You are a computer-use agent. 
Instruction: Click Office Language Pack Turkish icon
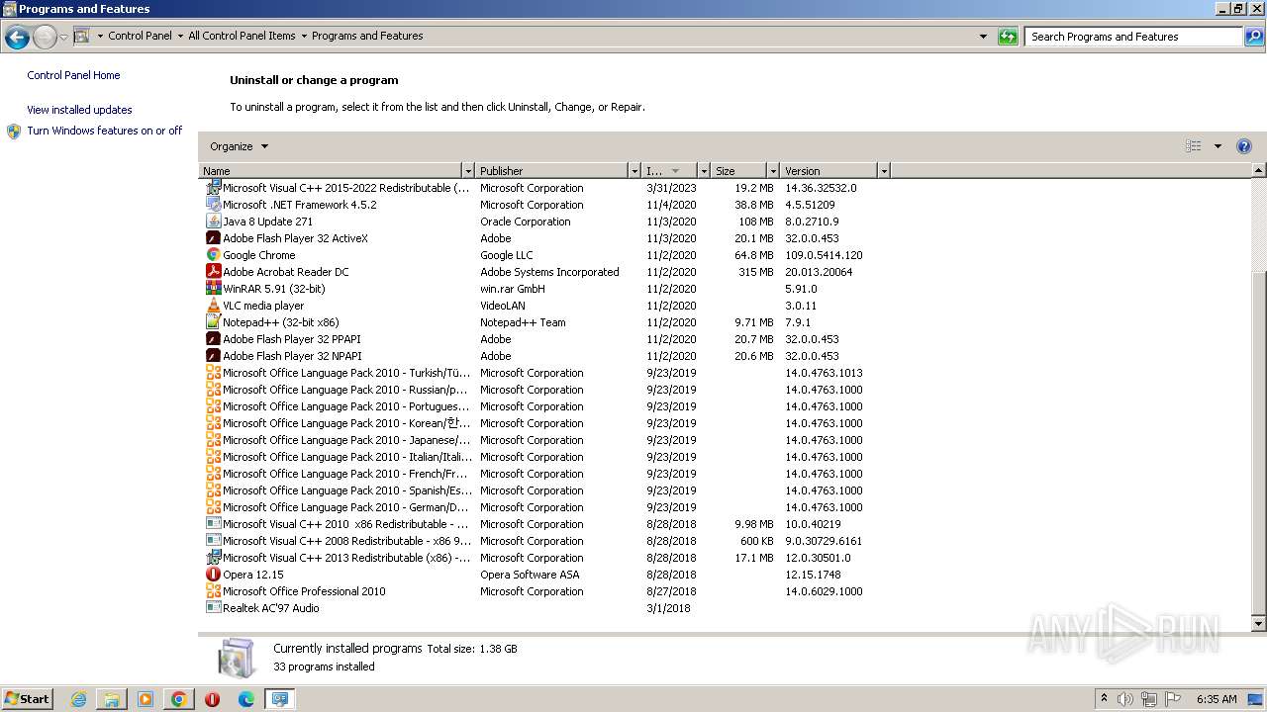click(x=213, y=373)
